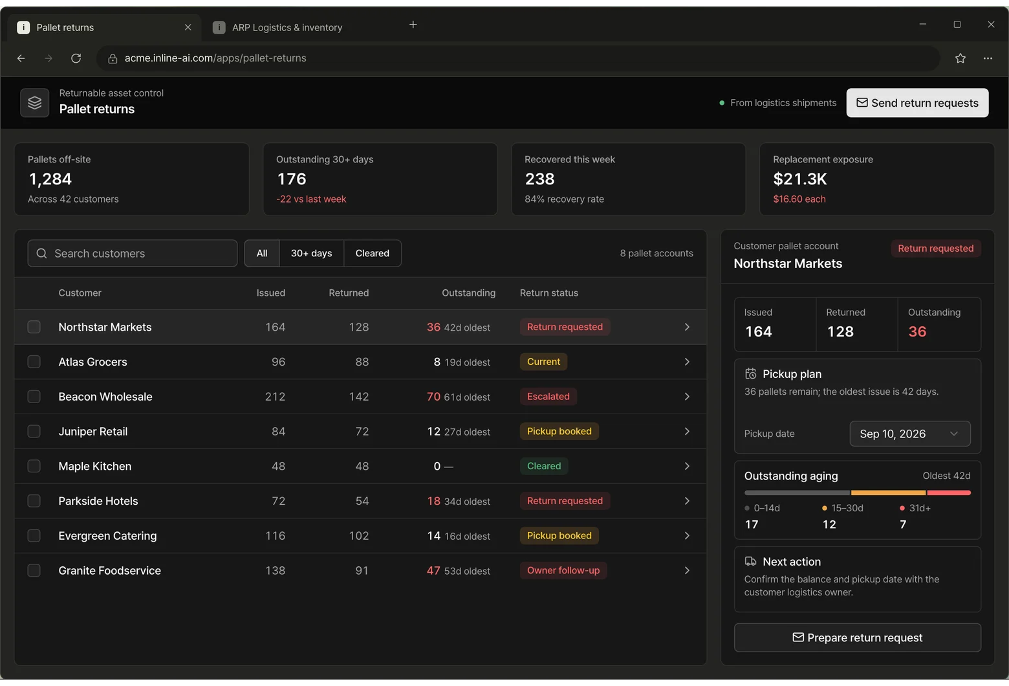Click the Escalated status badge for Beacon Wholesale
This screenshot has height=686, width=1009.
click(548, 397)
